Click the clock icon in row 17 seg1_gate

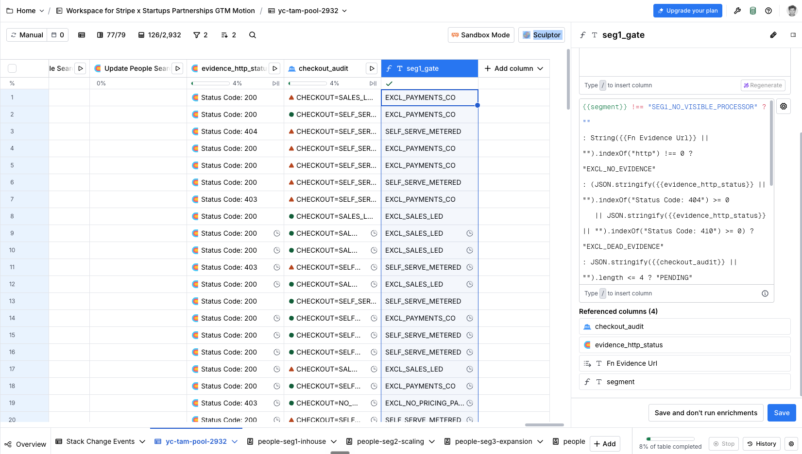pos(470,369)
